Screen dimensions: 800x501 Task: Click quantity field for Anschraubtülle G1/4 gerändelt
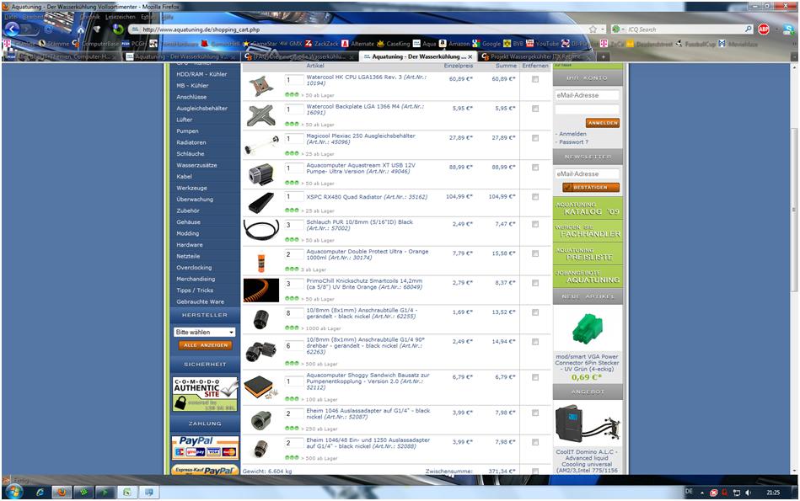[294, 313]
